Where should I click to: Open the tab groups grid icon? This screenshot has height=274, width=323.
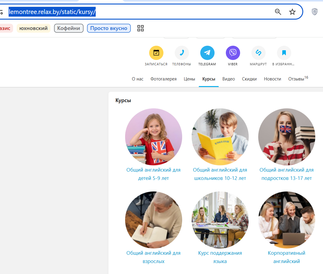click(141, 28)
